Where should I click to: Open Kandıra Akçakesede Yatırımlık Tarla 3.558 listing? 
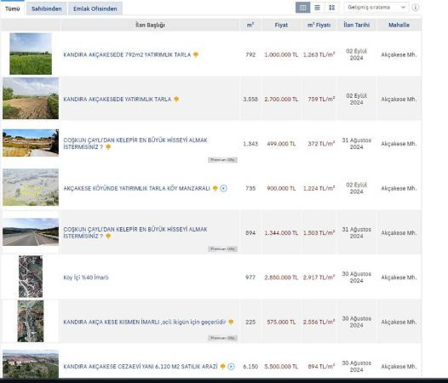tap(118, 99)
